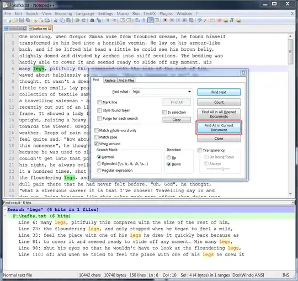The width and height of the screenshot is (298, 281).
Task: Switch to the Find in Files tab
Action: coord(126,81)
